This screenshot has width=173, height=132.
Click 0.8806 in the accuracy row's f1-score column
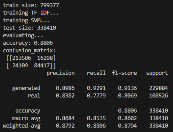tap(127, 110)
